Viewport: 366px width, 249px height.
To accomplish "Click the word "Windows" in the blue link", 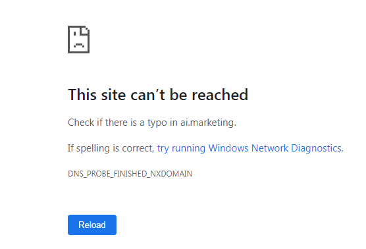I will (228, 148).
